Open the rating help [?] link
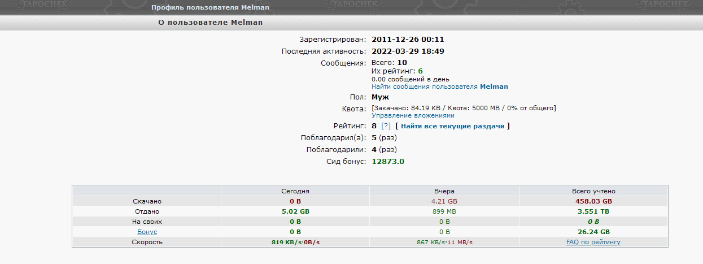This screenshot has width=703, height=264. 386,126
